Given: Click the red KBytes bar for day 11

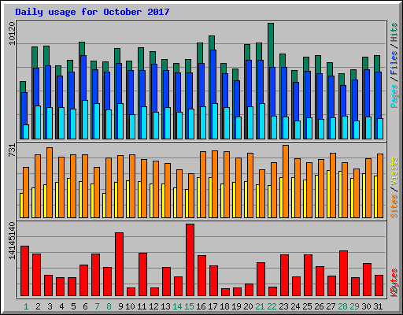Looking at the screenshot, I should 143,275.
